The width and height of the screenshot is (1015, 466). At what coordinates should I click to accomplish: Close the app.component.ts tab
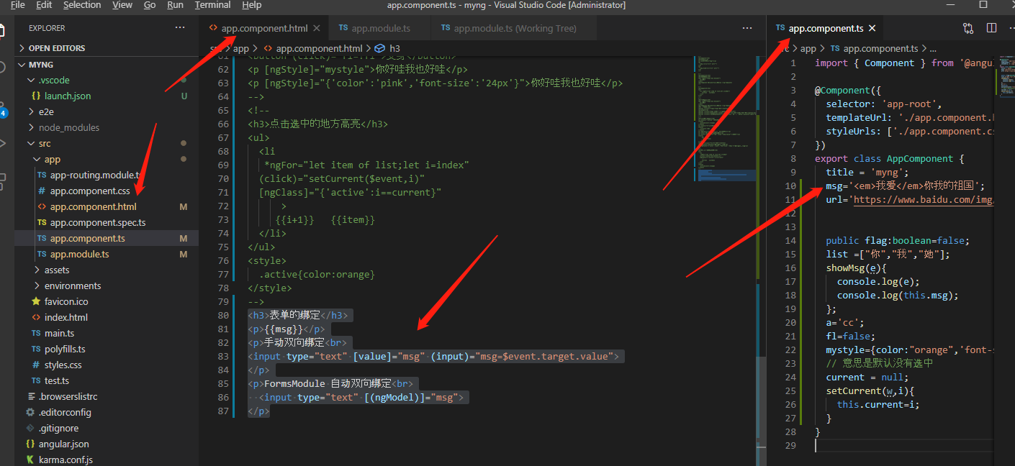[x=872, y=28]
